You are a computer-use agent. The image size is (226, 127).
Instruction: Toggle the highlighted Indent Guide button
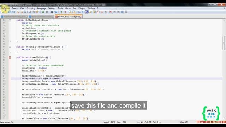87,12
